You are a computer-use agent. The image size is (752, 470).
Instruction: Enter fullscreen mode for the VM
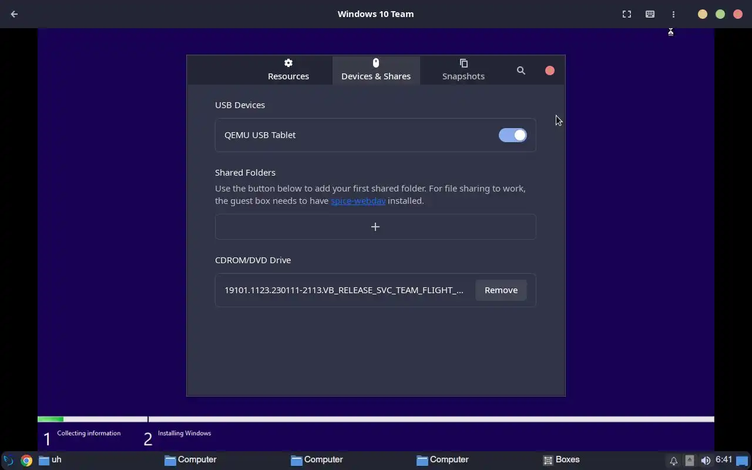(x=627, y=14)
